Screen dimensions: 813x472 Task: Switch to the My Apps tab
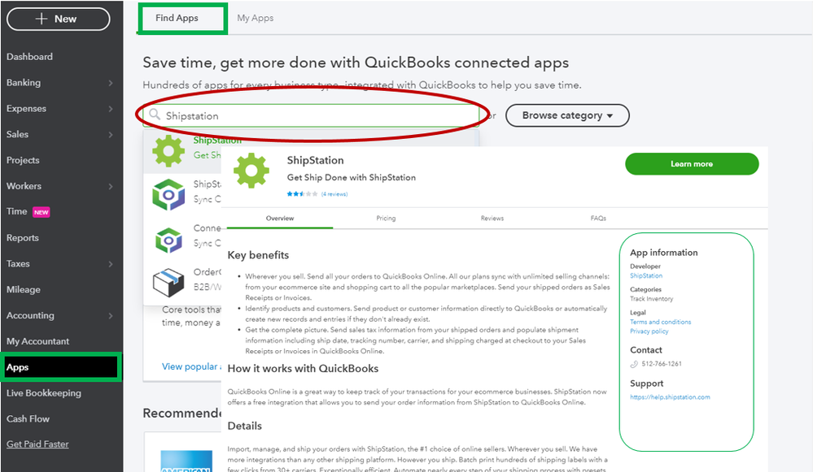(255, 18)
